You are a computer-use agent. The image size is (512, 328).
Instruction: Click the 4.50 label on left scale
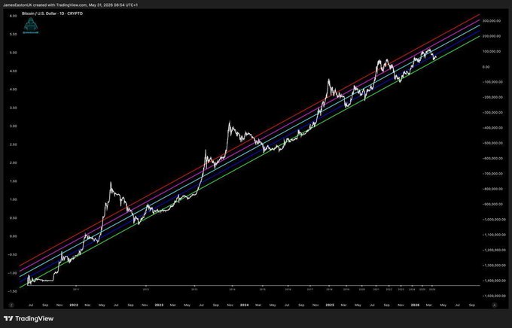[x=13, y=71]
